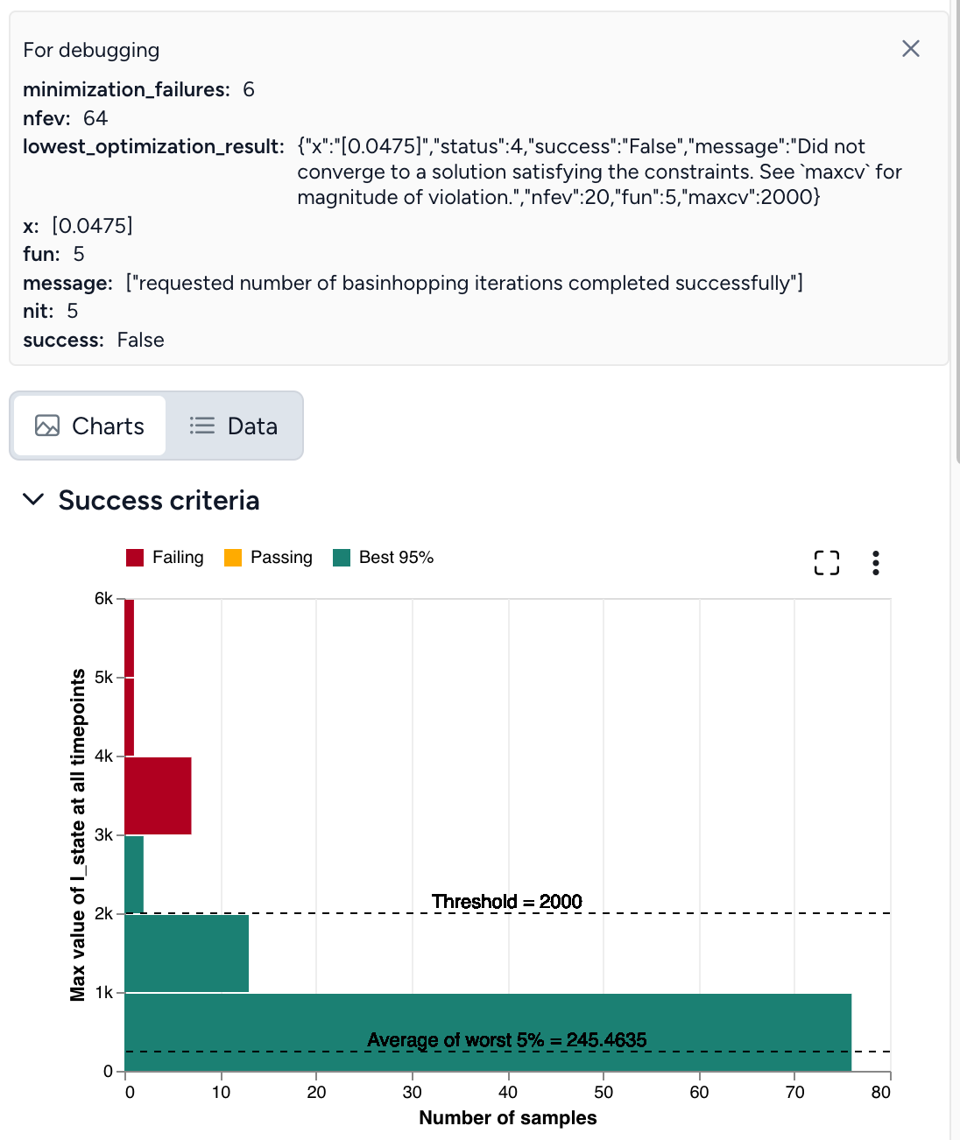Viewport: 960px width, 1140px height.
Task: Click the orange Passing legend swatch
Action: pos(233,558)
